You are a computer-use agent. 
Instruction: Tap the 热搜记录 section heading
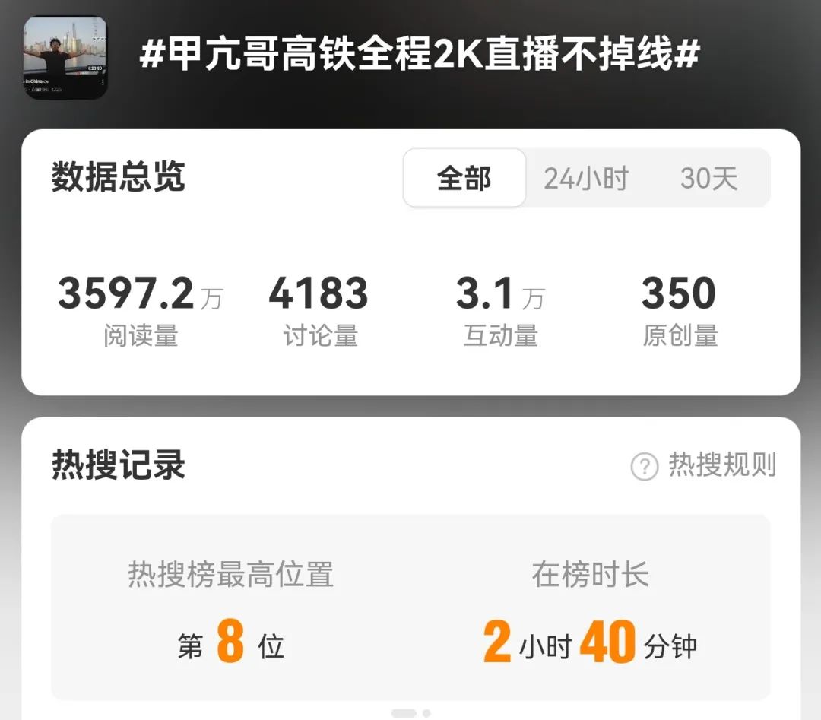pyautogui.click(x=119, y=465)
